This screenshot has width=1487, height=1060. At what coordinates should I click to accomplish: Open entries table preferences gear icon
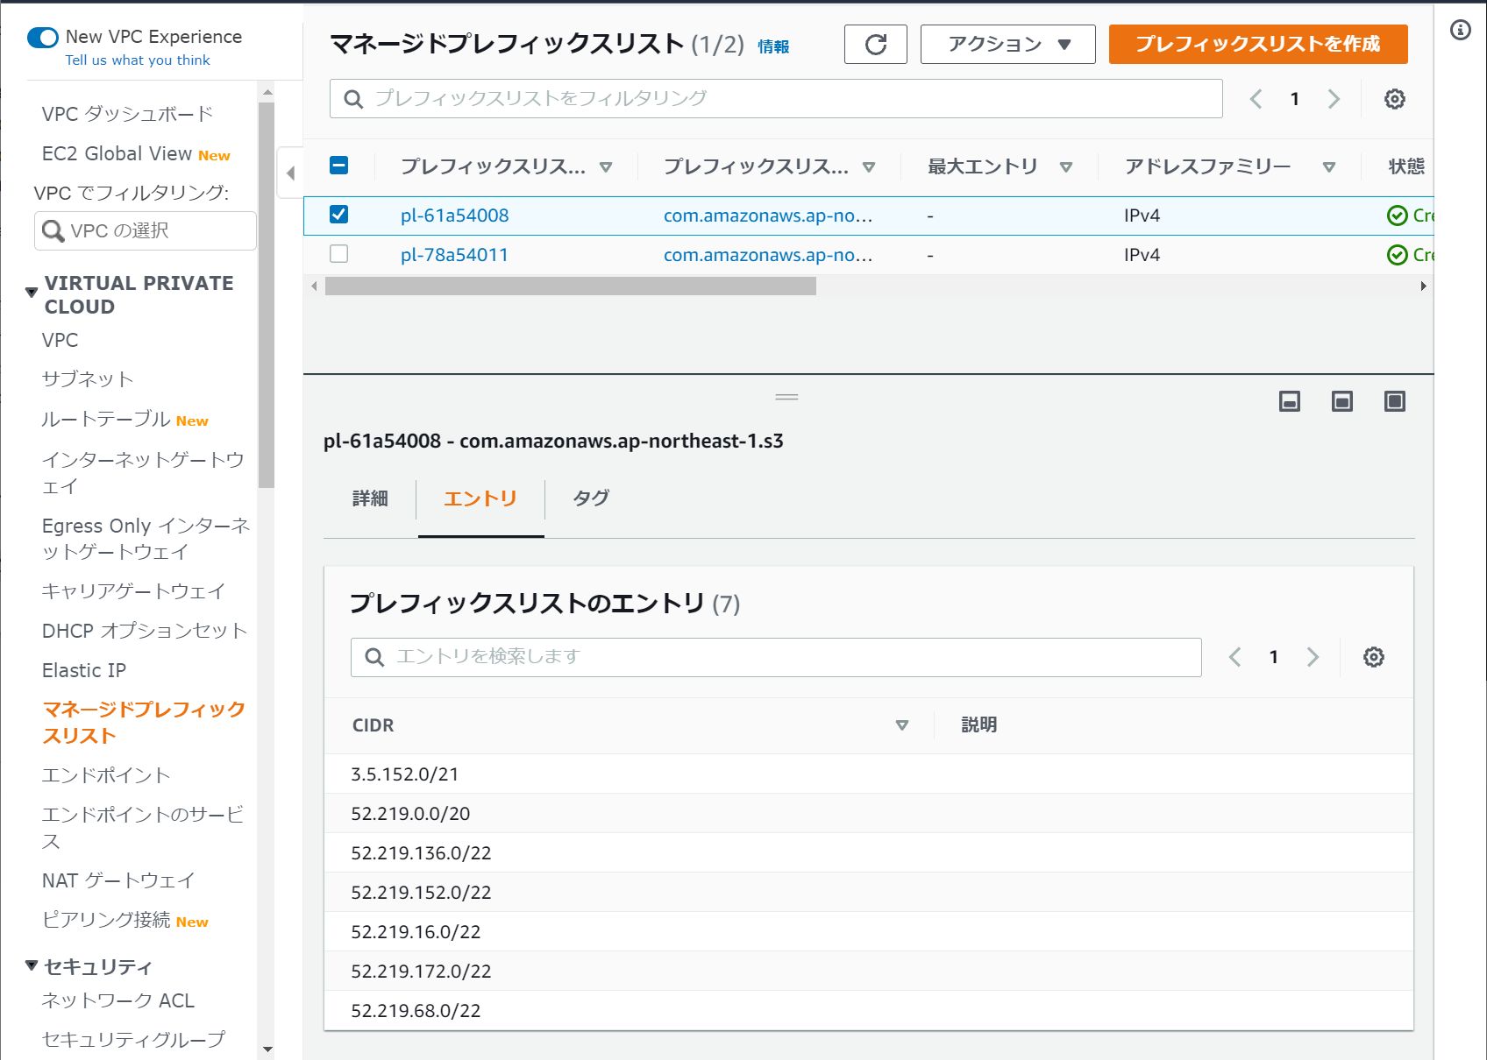(x=1373, y=657)
